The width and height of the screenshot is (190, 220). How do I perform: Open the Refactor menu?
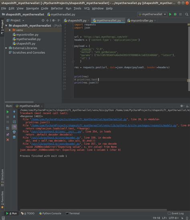point(57,8)
